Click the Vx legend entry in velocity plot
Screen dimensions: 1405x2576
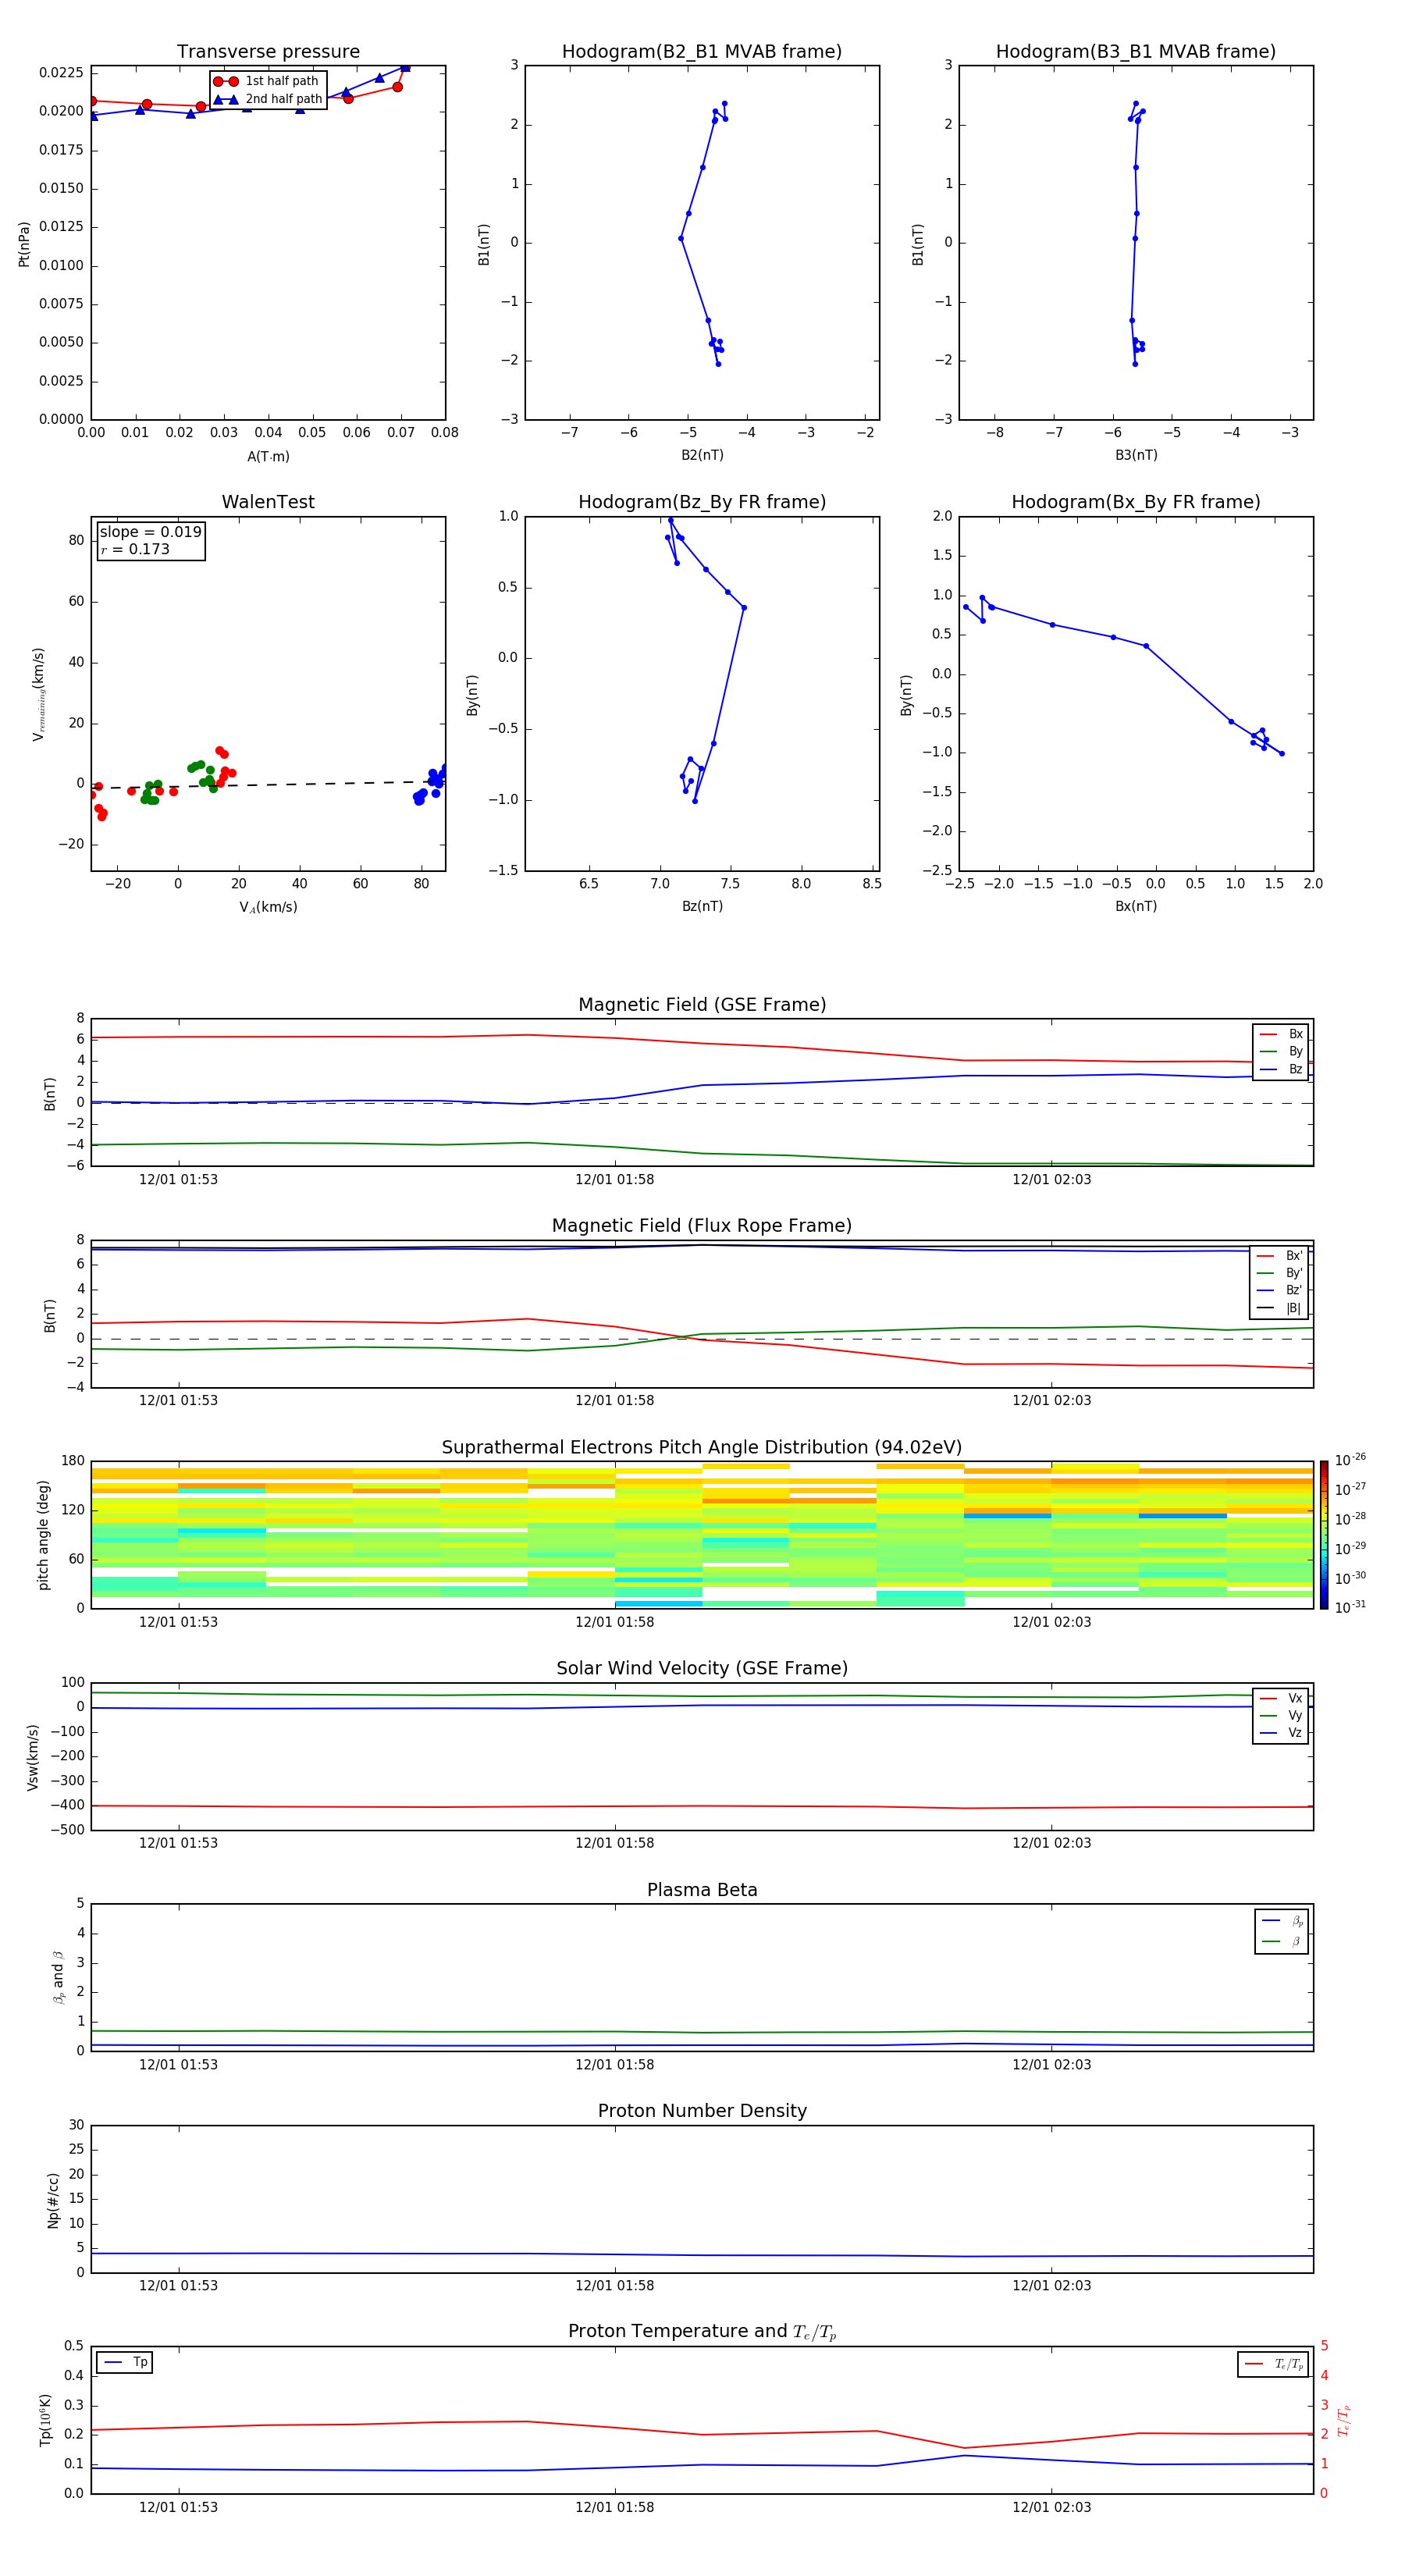pyautogui.click(x=1281, y=1699)
